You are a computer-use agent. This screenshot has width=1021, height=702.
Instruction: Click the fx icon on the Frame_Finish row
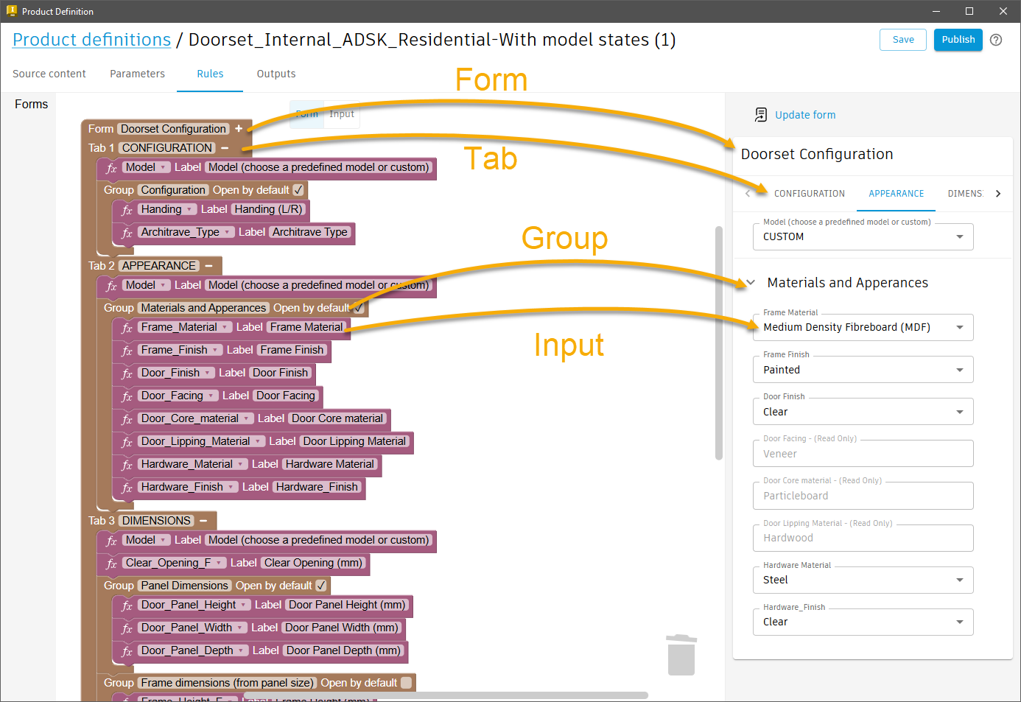(127, 351)
